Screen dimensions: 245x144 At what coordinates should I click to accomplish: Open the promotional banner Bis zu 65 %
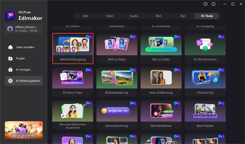coord(24,130)
